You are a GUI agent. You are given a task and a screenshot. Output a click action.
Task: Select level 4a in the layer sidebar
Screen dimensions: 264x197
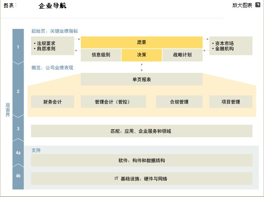point(18,153)
